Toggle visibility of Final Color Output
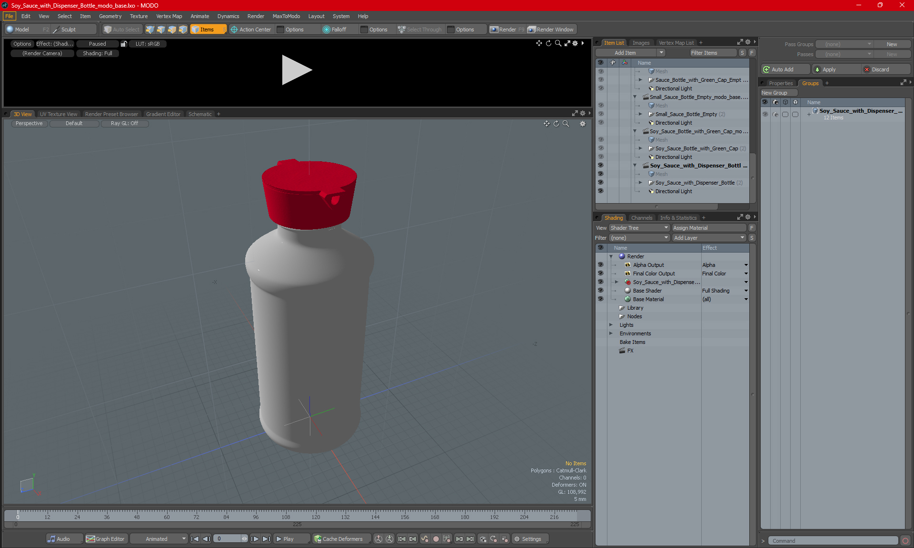914x548 pixels. [x=600, y=274]
